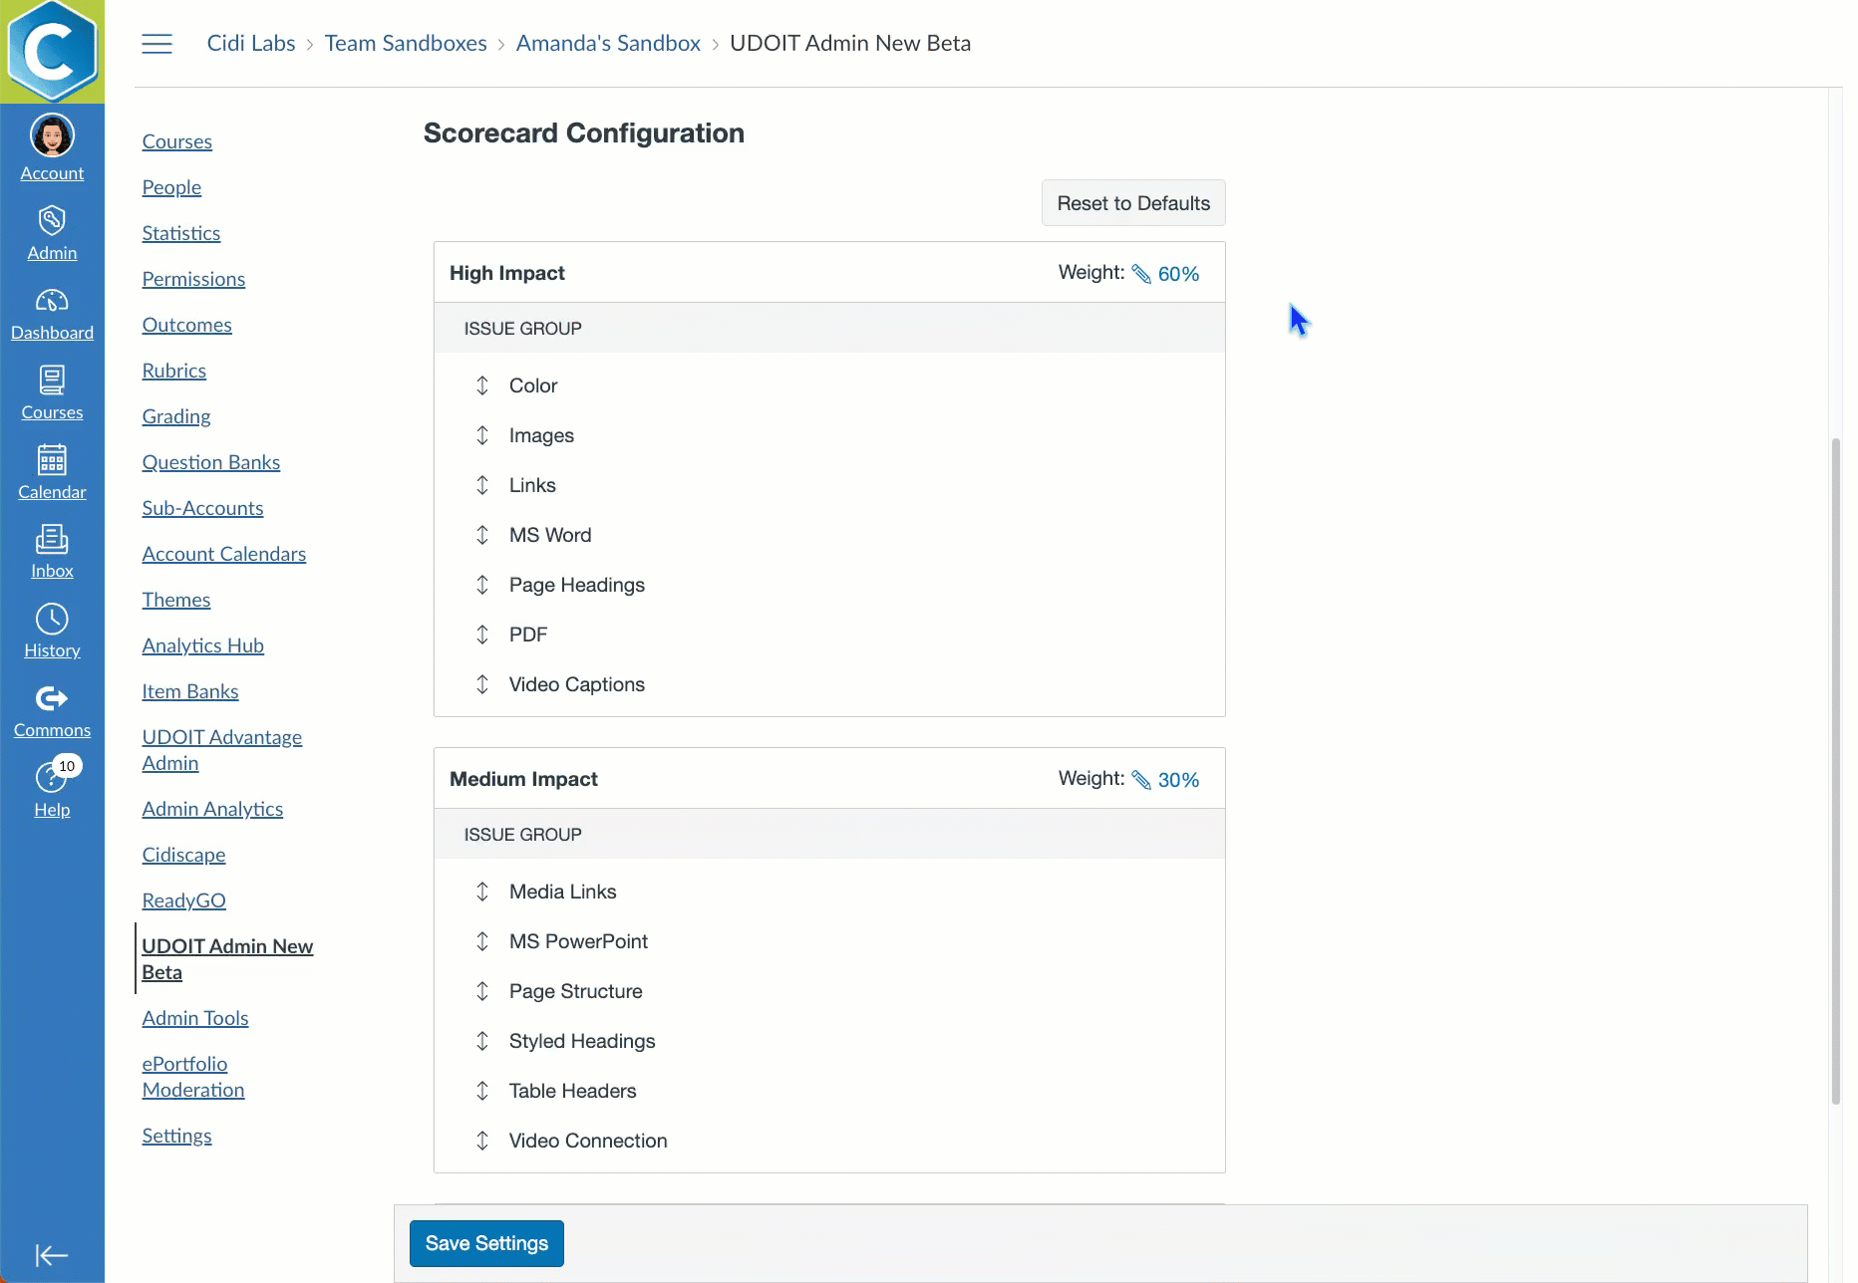
Task: Grab the Page Headings reorder handle
Action: [x=482, y=585]
